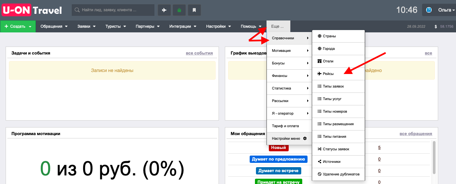
Task: Click the search magnifier icon
Action: click(x=77, y=10)
